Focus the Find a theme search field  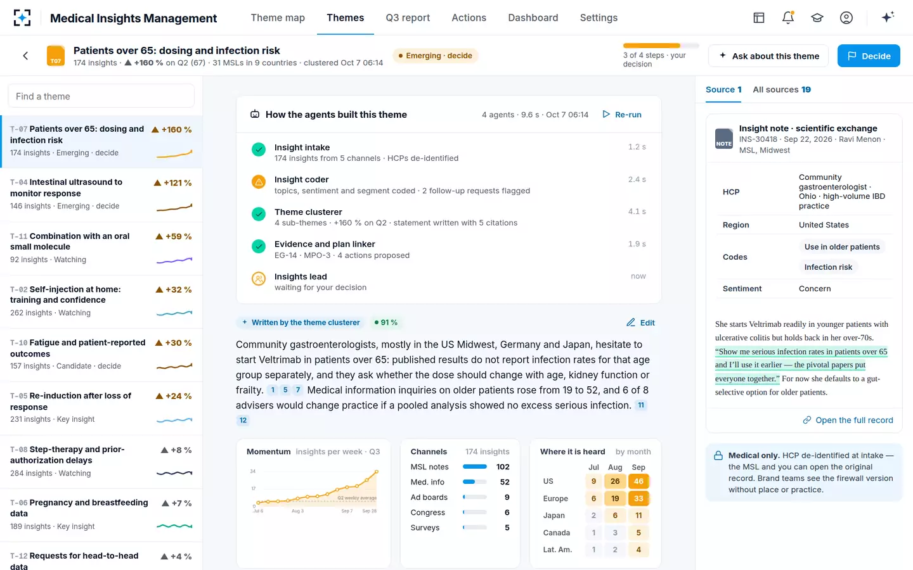[101, 96]
